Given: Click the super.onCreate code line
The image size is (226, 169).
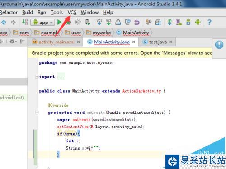Looking at the screenshot, I should (x=97, y=120).
